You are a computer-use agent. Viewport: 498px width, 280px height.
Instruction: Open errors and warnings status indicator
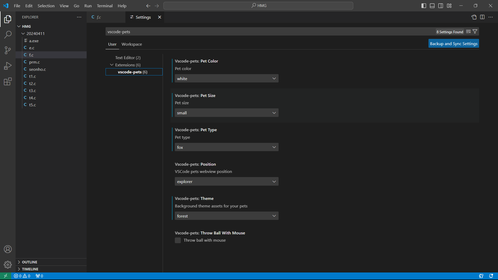pos(22,276)
